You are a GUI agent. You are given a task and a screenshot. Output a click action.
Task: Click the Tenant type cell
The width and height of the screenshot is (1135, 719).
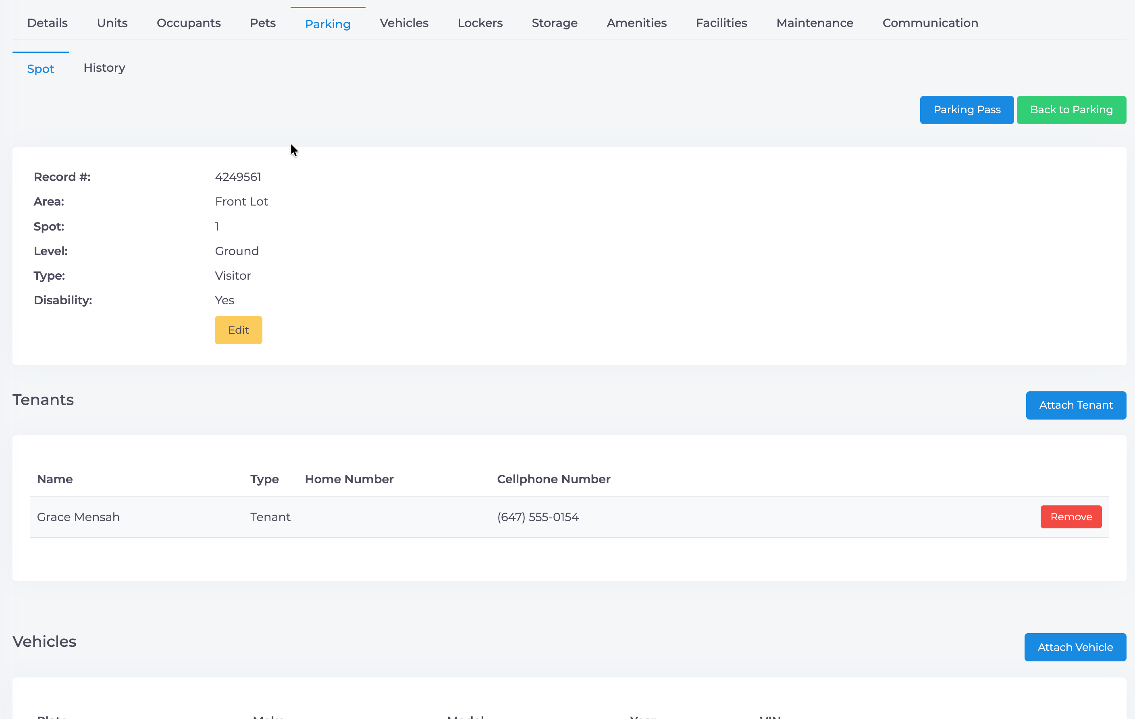[x=270, y=517]
